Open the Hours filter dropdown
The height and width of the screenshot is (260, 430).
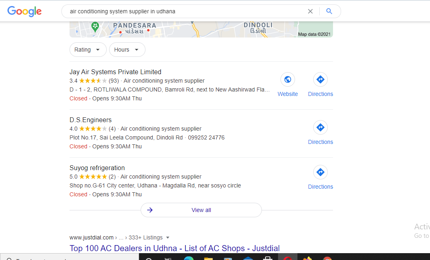click(127, 50)
